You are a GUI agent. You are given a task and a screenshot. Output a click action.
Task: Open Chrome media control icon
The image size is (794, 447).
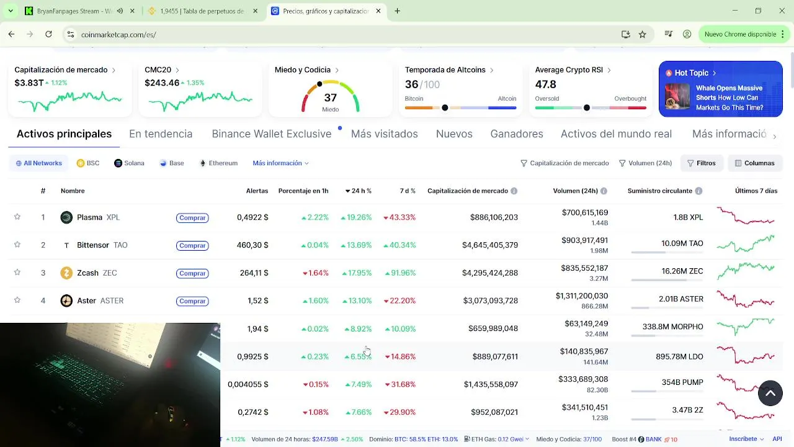point(669,34)
